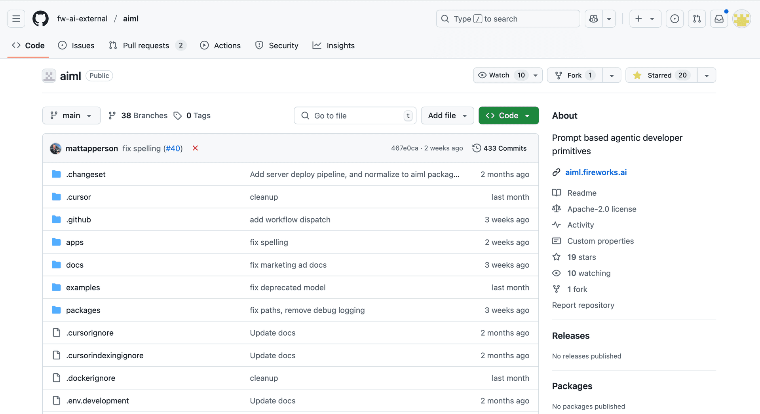Open the create new plus menu
The width and height of the screenshot is (760, 414).
click(645, 19)
